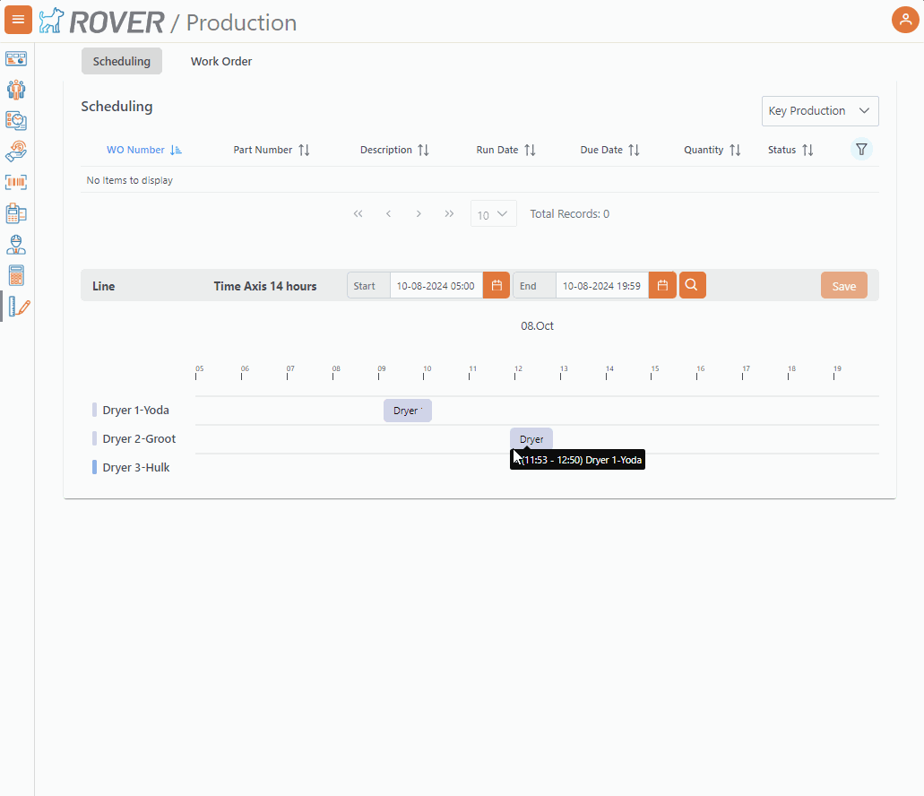Screen dimensions: 924x796
Task: Click the orange search magnifier button
Action: [x=693, y=285]
